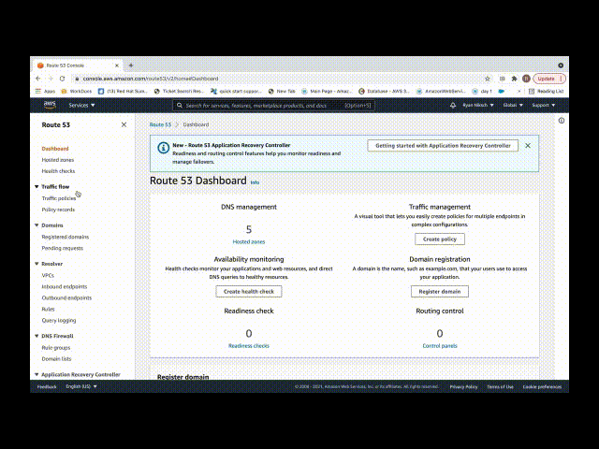
Task: Open the notifications bell icon
Action: click(x=453, y=105)
